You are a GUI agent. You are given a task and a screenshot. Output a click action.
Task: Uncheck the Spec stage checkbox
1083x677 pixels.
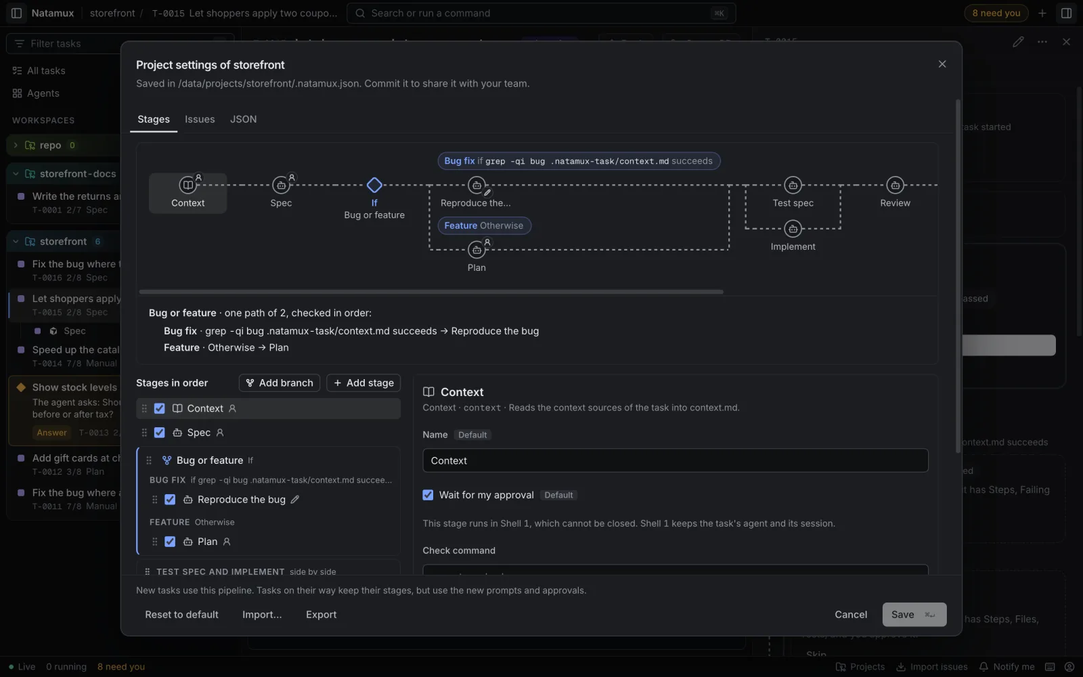point(160,433)
